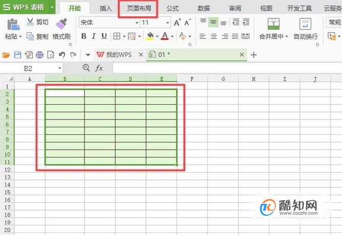Click the increase indent icon
Image resolution: width=342 pixels, height=235 pixels.
click(246, 22)
